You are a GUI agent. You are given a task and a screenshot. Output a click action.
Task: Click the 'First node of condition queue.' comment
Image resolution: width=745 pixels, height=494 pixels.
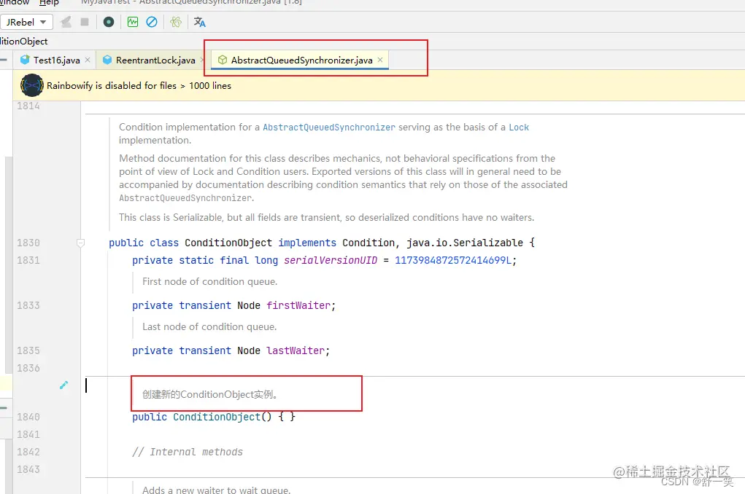point(209,281)
